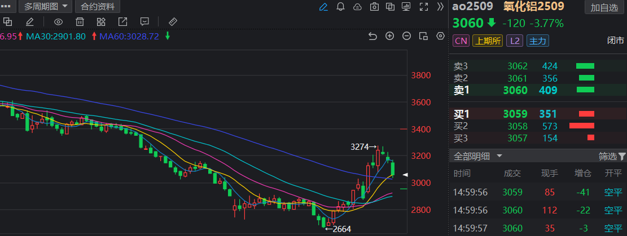Open the 合约资料 contract info
Screen dimensions: 627x236
(x=98, y=6)
